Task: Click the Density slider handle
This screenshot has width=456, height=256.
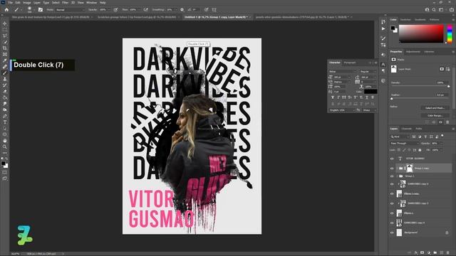Action: [448, 87]
